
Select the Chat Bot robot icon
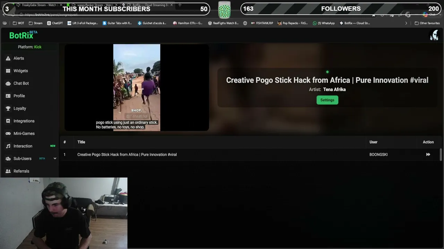(x=8, y=83)
